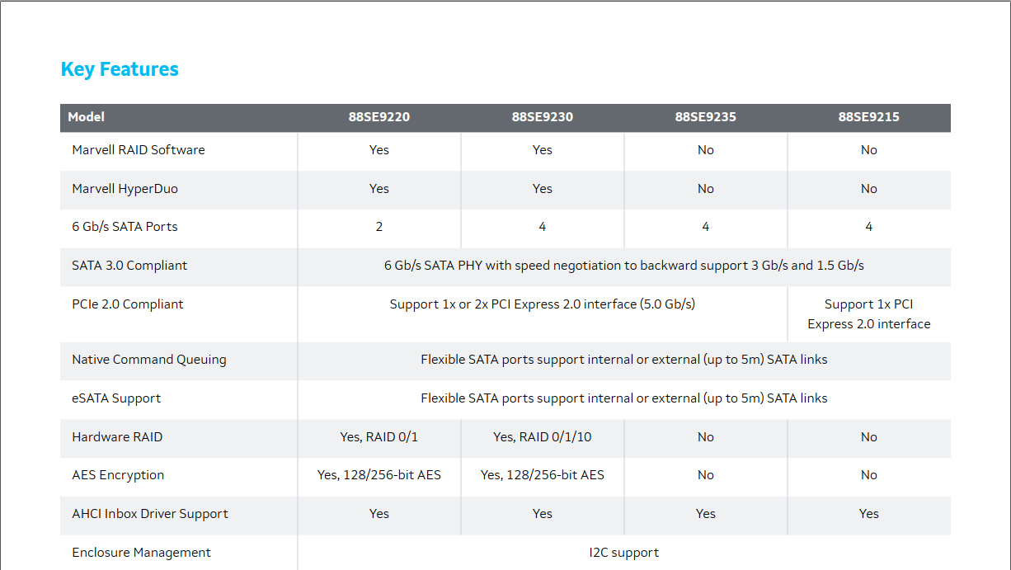Click the Hardware RAID row label
Viewport: 1011px width, 570px height.
117,437
